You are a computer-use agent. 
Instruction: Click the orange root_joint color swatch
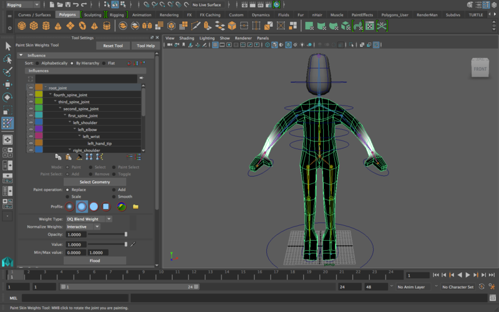click(x=39, y=87)
